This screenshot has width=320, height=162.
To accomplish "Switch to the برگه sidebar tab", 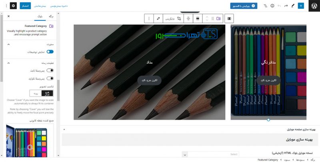I will [51, 16].
